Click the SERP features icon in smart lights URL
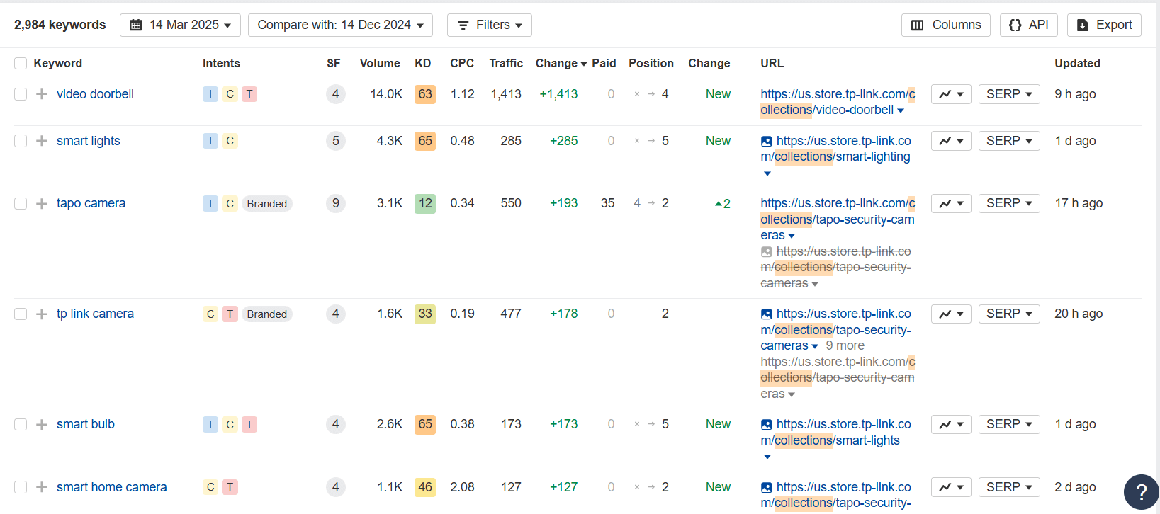The height and width of the screenshot is (514, 1160). click(766, 142)
